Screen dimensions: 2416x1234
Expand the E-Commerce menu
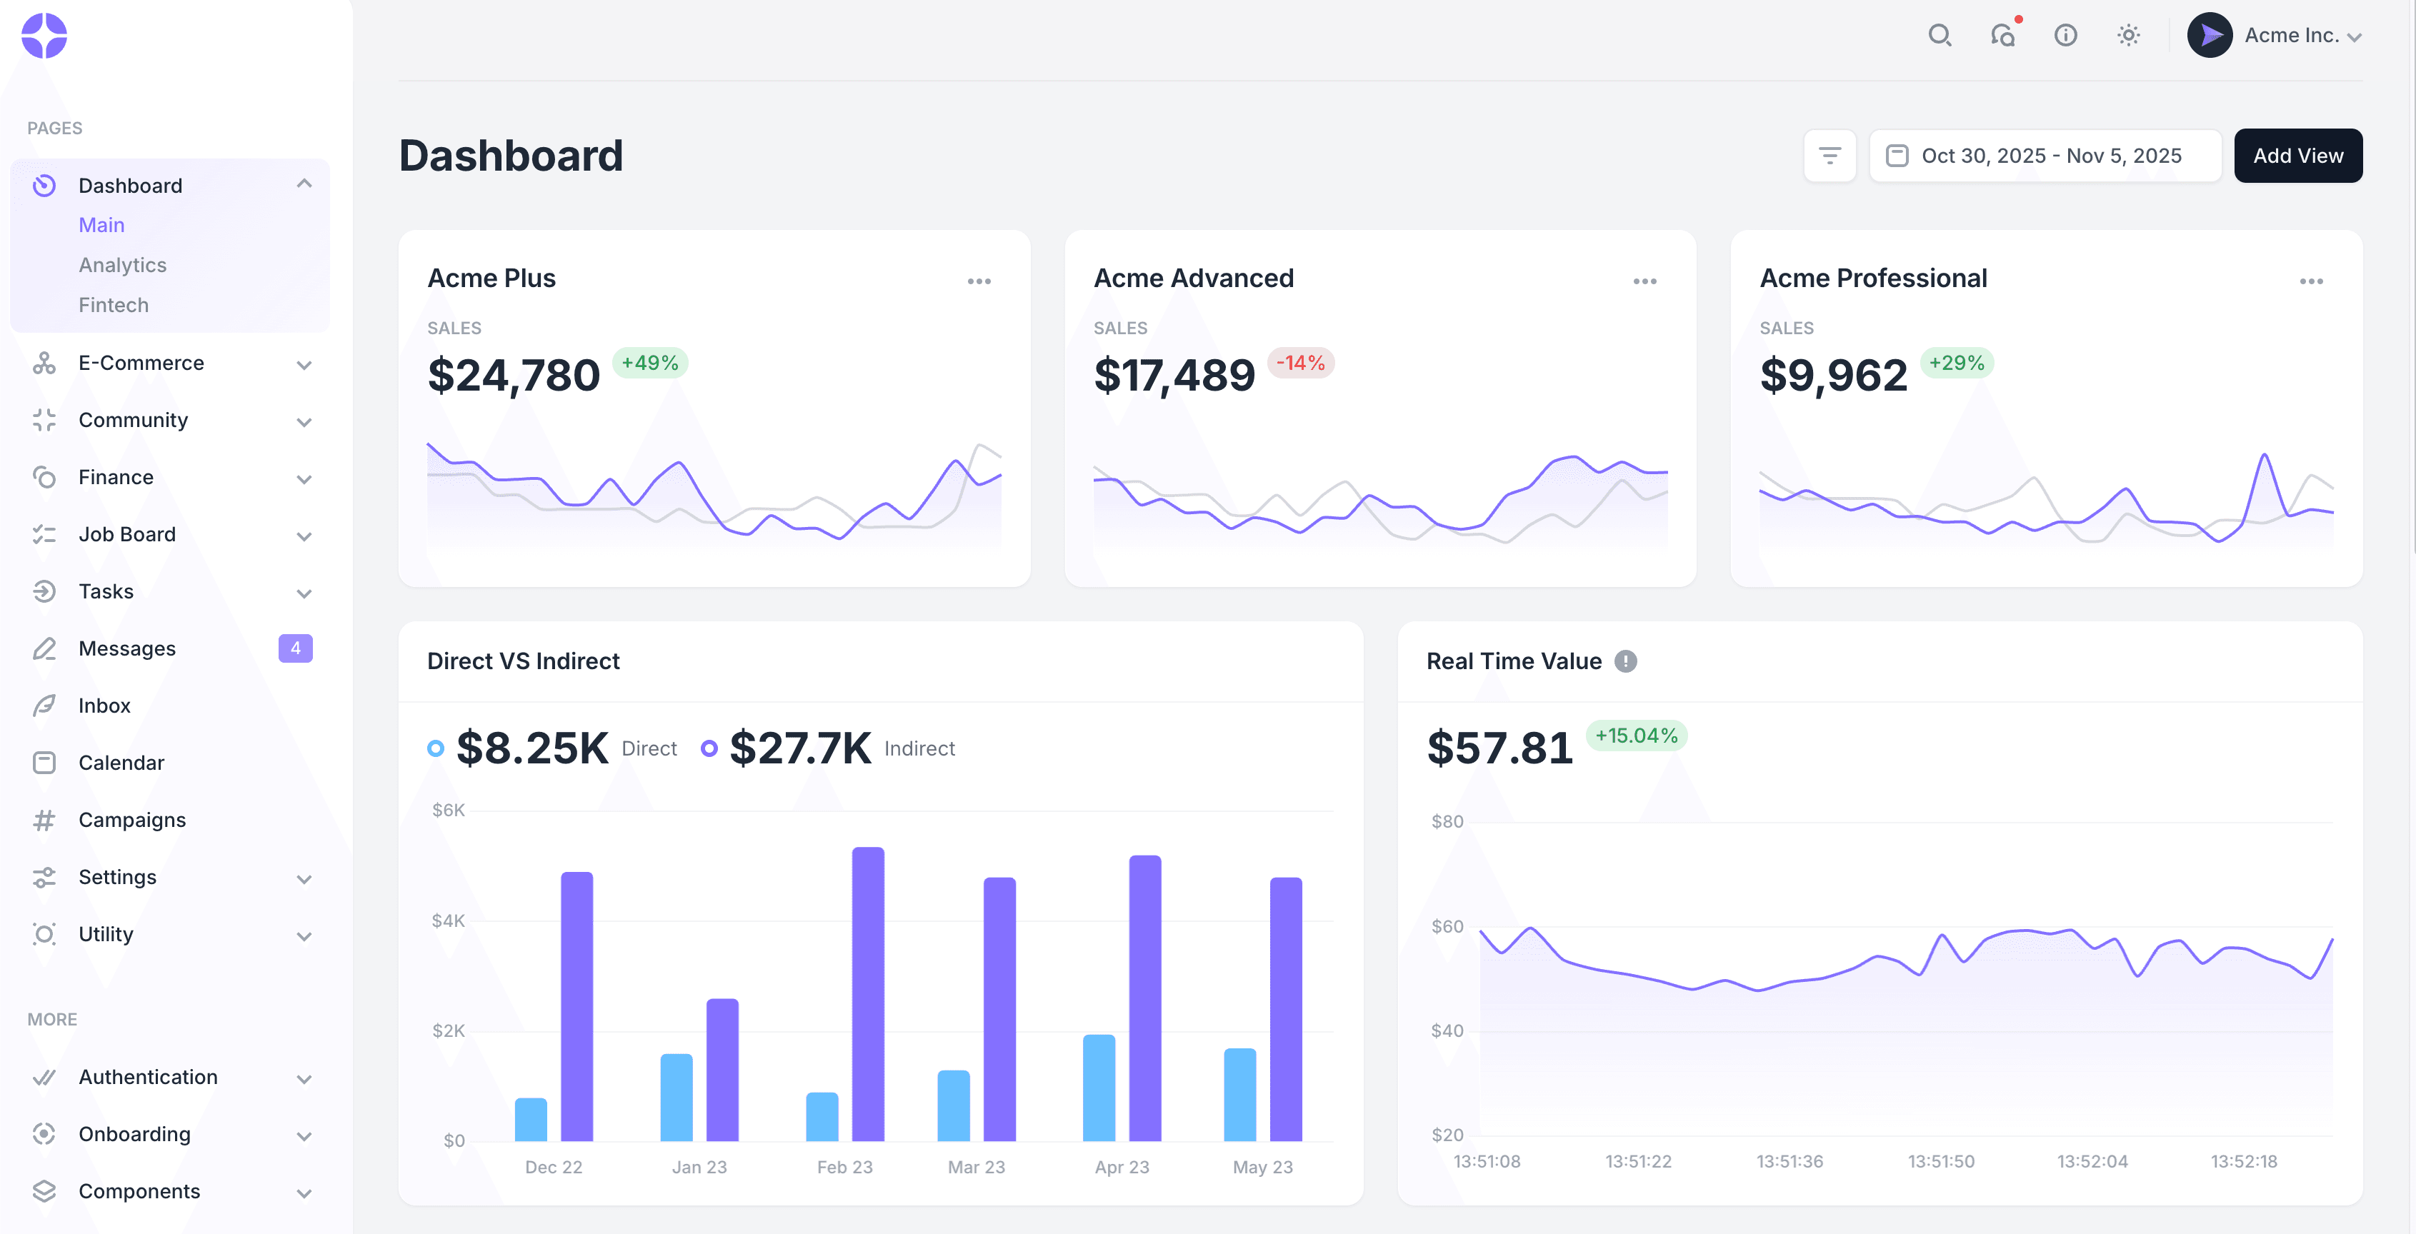(x=304, y=363)
